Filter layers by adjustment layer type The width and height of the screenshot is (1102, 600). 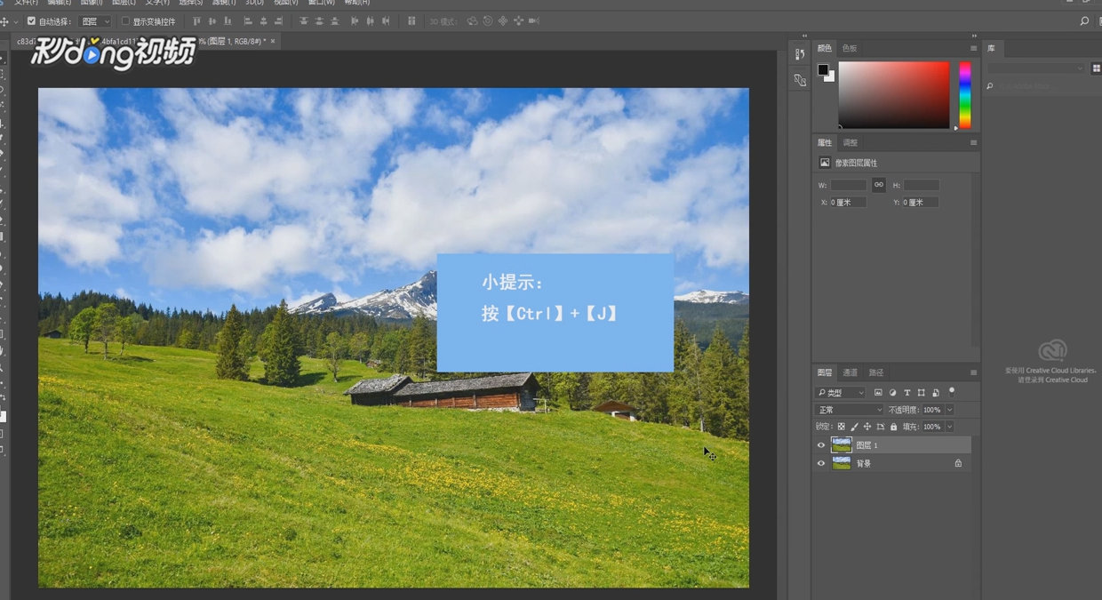[892, 392]
